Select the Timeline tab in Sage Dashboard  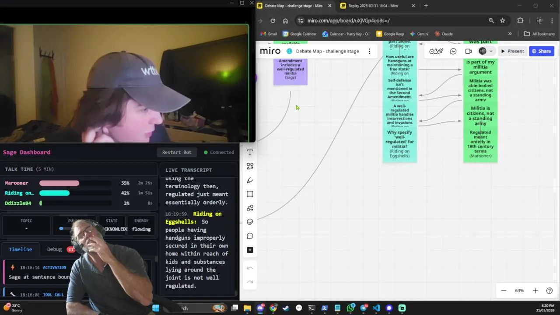coord(21,249)
